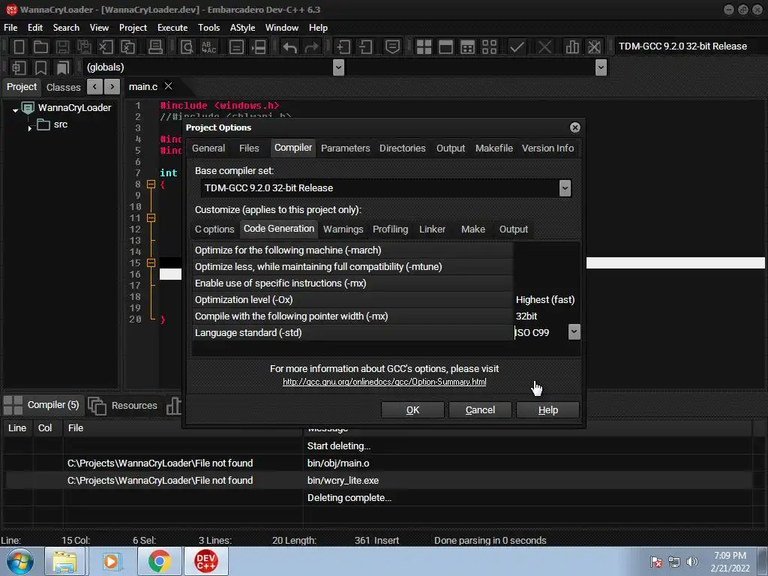Screen dimensions: 768x576
Task: Select the Classes browser tab
Action: tap(63, 87)
